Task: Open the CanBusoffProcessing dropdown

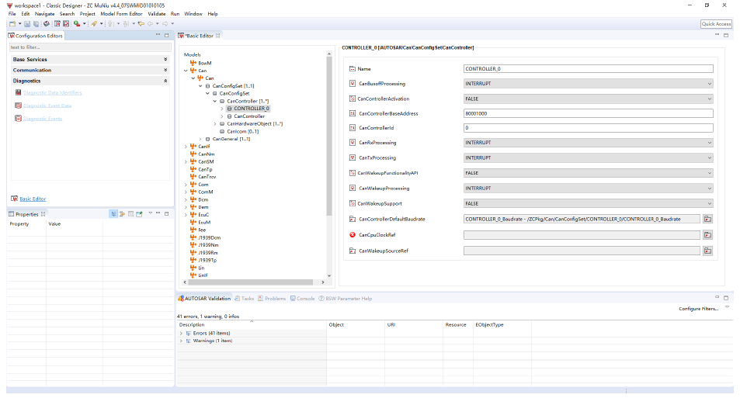Action: click(709, 84)
